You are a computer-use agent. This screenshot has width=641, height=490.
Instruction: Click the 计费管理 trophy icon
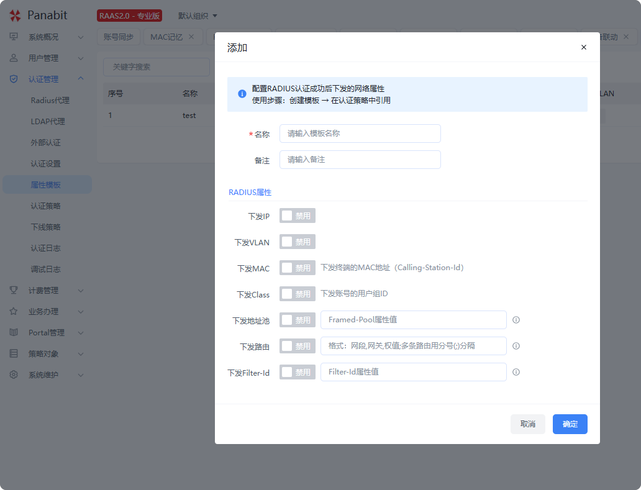(x=14, y=290)
